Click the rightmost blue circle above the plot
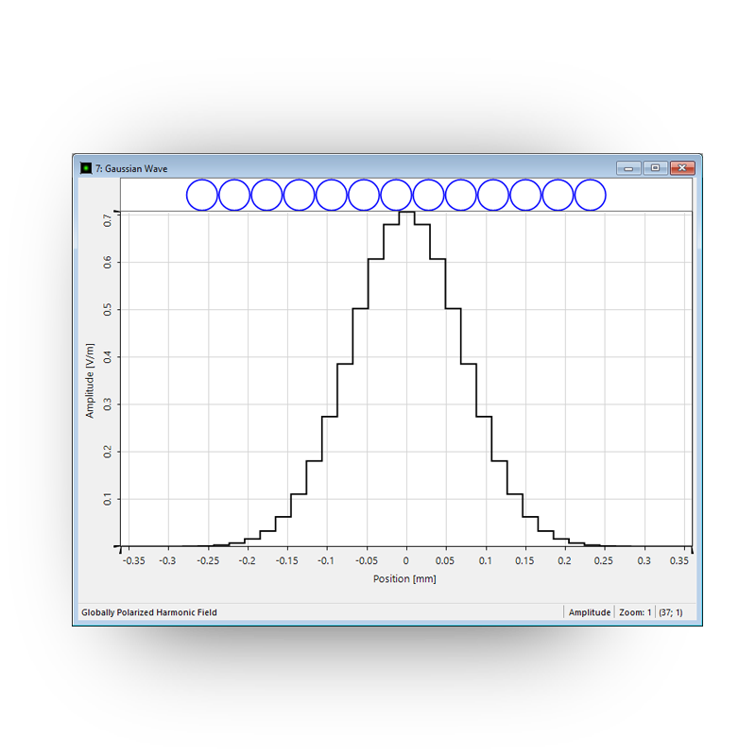 pos(590,195)
